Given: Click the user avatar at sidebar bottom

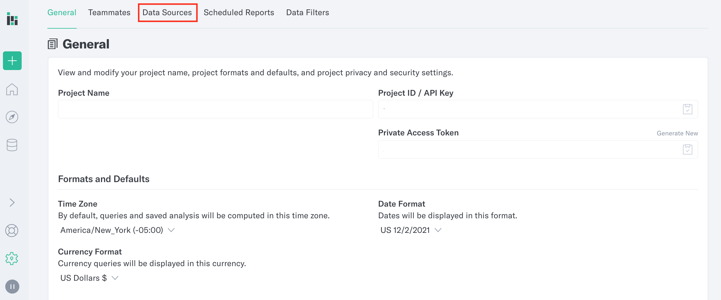Looking at the screenshot, I should [x=12, y=287].
